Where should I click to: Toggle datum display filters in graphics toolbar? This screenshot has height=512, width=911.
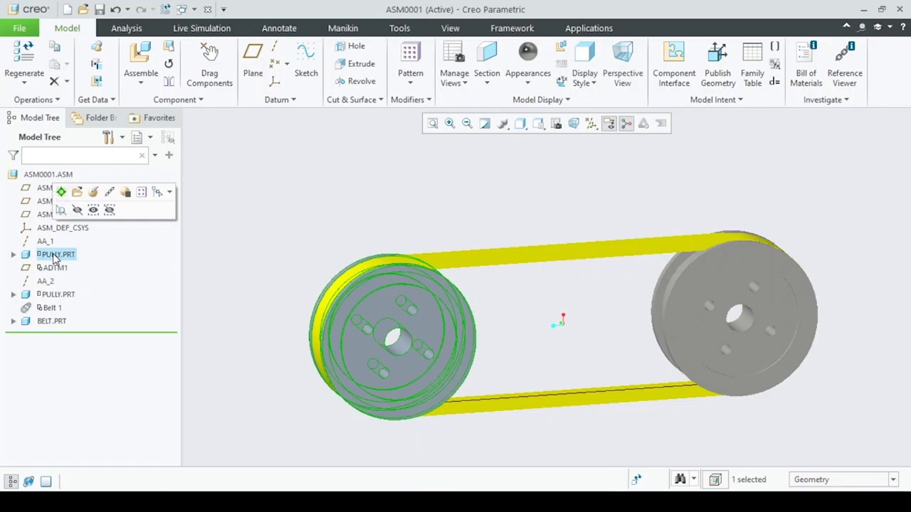[x=591, y=124]
